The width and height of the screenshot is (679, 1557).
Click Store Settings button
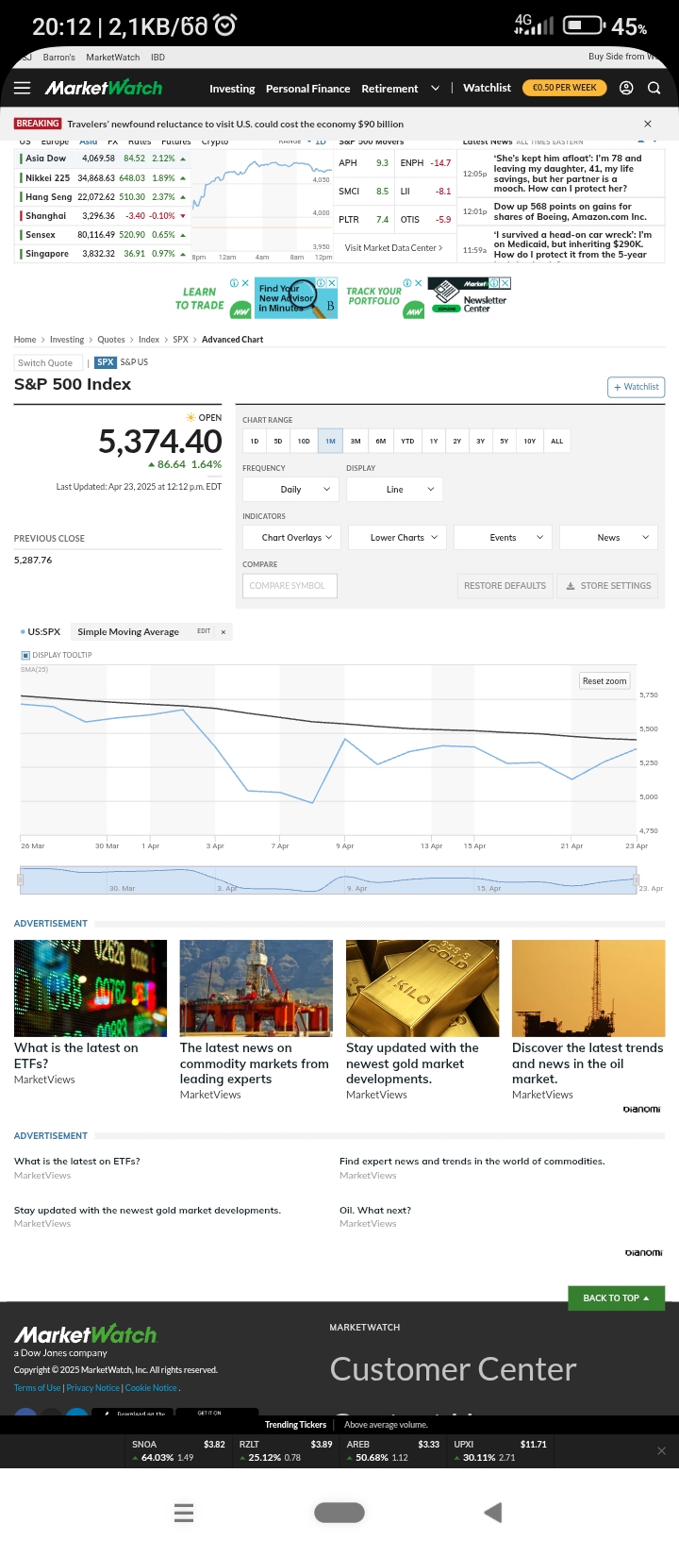pyautogui.click(x=608, y=586)
